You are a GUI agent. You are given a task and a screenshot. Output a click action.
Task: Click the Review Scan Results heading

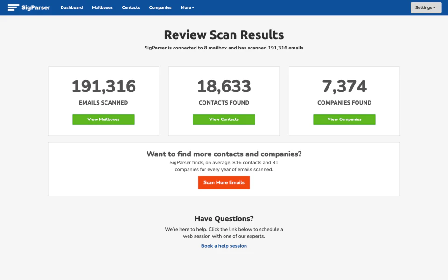point(224,35)
